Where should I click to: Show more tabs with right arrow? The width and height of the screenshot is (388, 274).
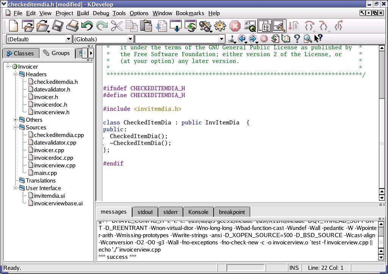tap(91, 53)
